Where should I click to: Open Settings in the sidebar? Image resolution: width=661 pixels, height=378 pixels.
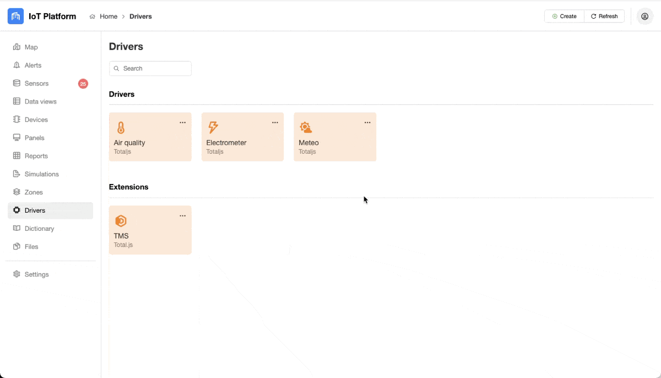pos(36,274)
